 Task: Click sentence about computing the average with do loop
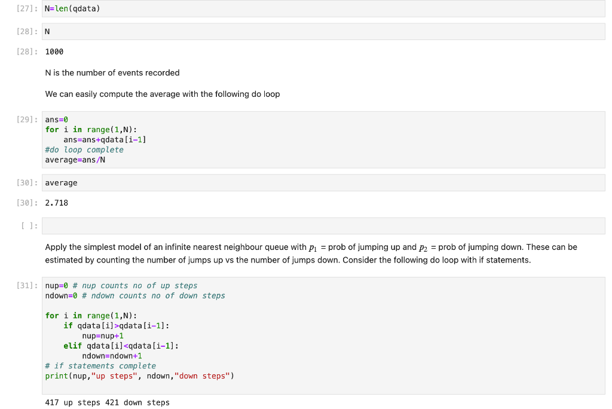(x=163, y=94)
